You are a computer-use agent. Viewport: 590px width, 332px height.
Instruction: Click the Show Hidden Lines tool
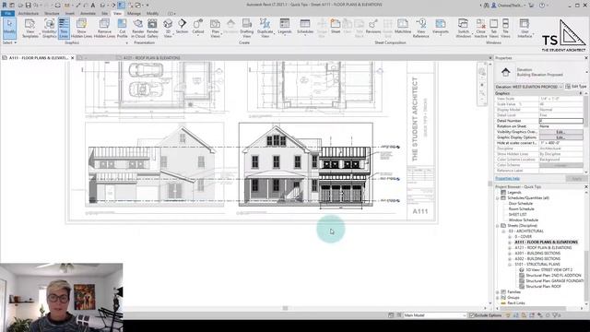click(81, 29)
